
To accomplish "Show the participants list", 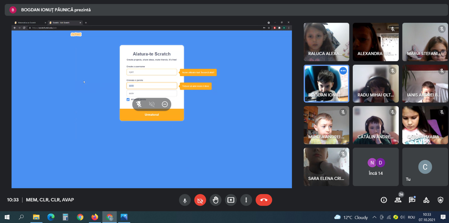I will tap(398, 200).
